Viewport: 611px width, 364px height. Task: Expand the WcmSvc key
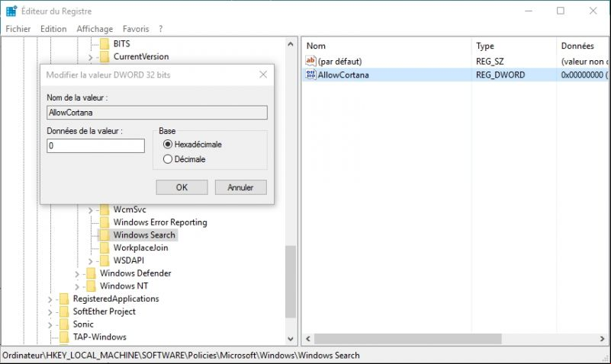[x=91, y=210]
